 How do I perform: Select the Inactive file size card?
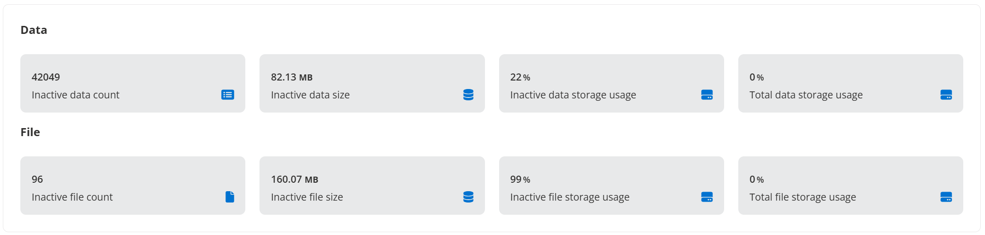372,186
